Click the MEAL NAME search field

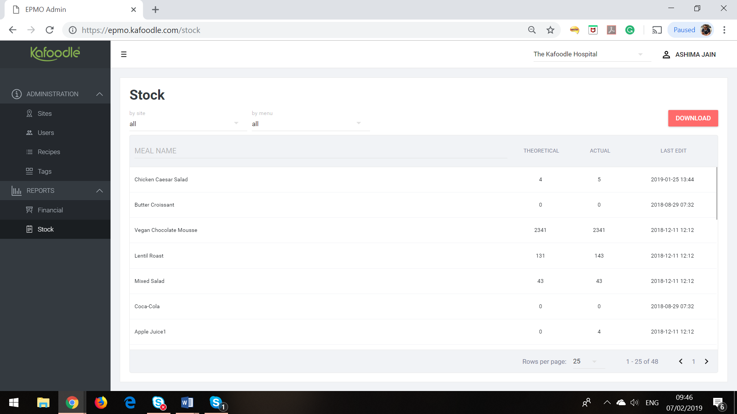pyautogui.click(x=321, y=151)
